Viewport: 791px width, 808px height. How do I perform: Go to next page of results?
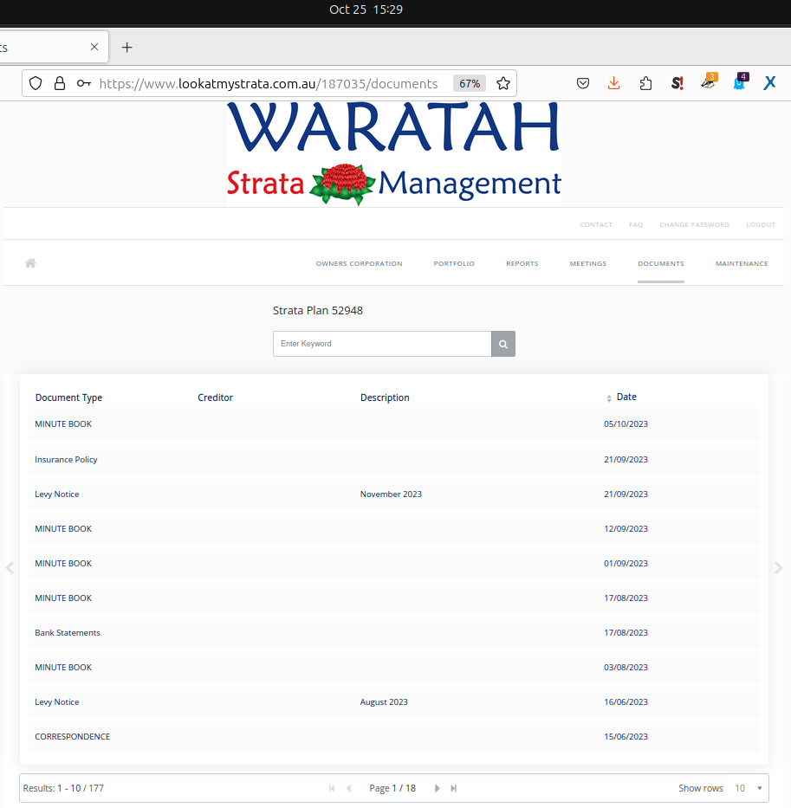(438, 788)
